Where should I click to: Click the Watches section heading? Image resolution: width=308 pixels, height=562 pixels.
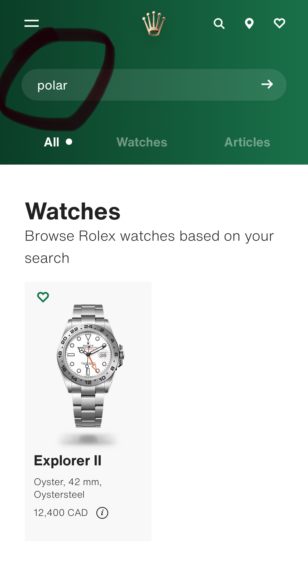pyautogui.click(x=73, y=211)
